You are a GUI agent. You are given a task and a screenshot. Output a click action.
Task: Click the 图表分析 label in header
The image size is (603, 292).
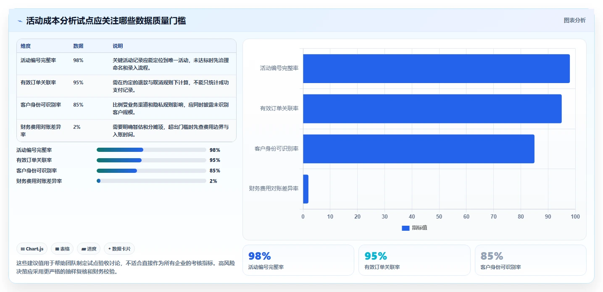tap(574, 20)
